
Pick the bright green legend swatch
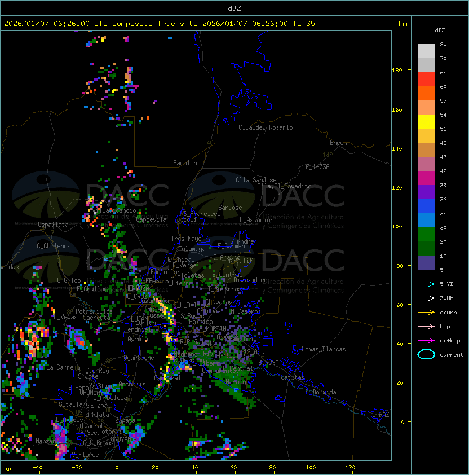pyautogui.click(x=426, y=235)
